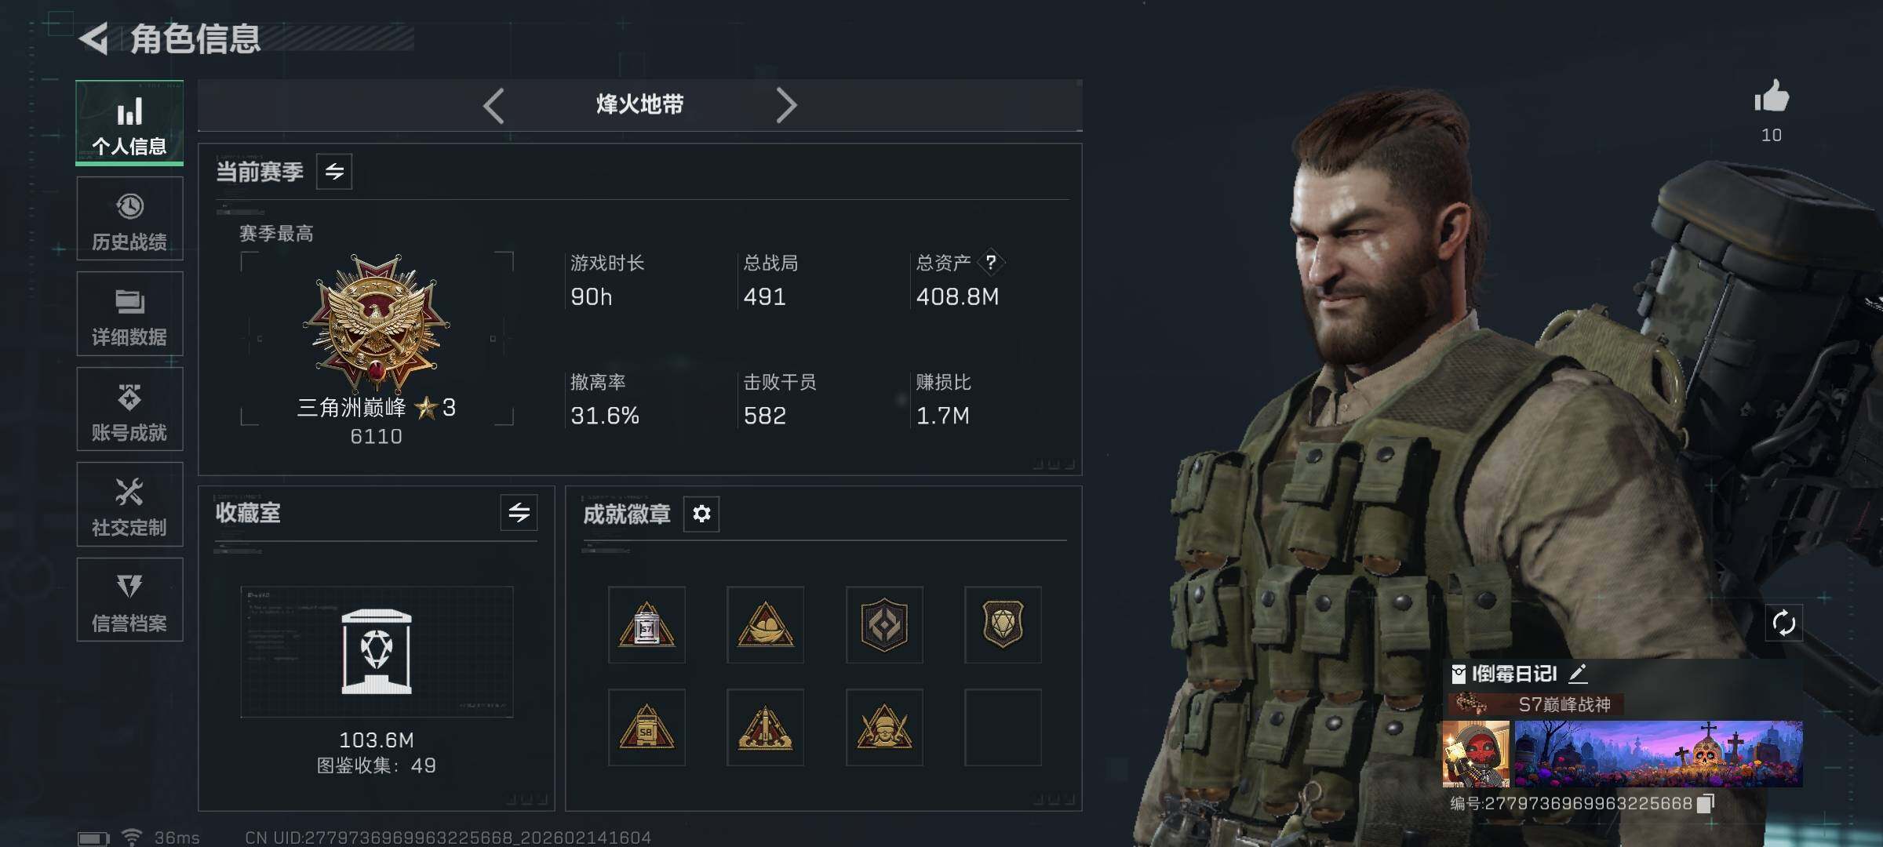Switch to next game mode with right chevron

pyautogui.click(x=786, y=105)
